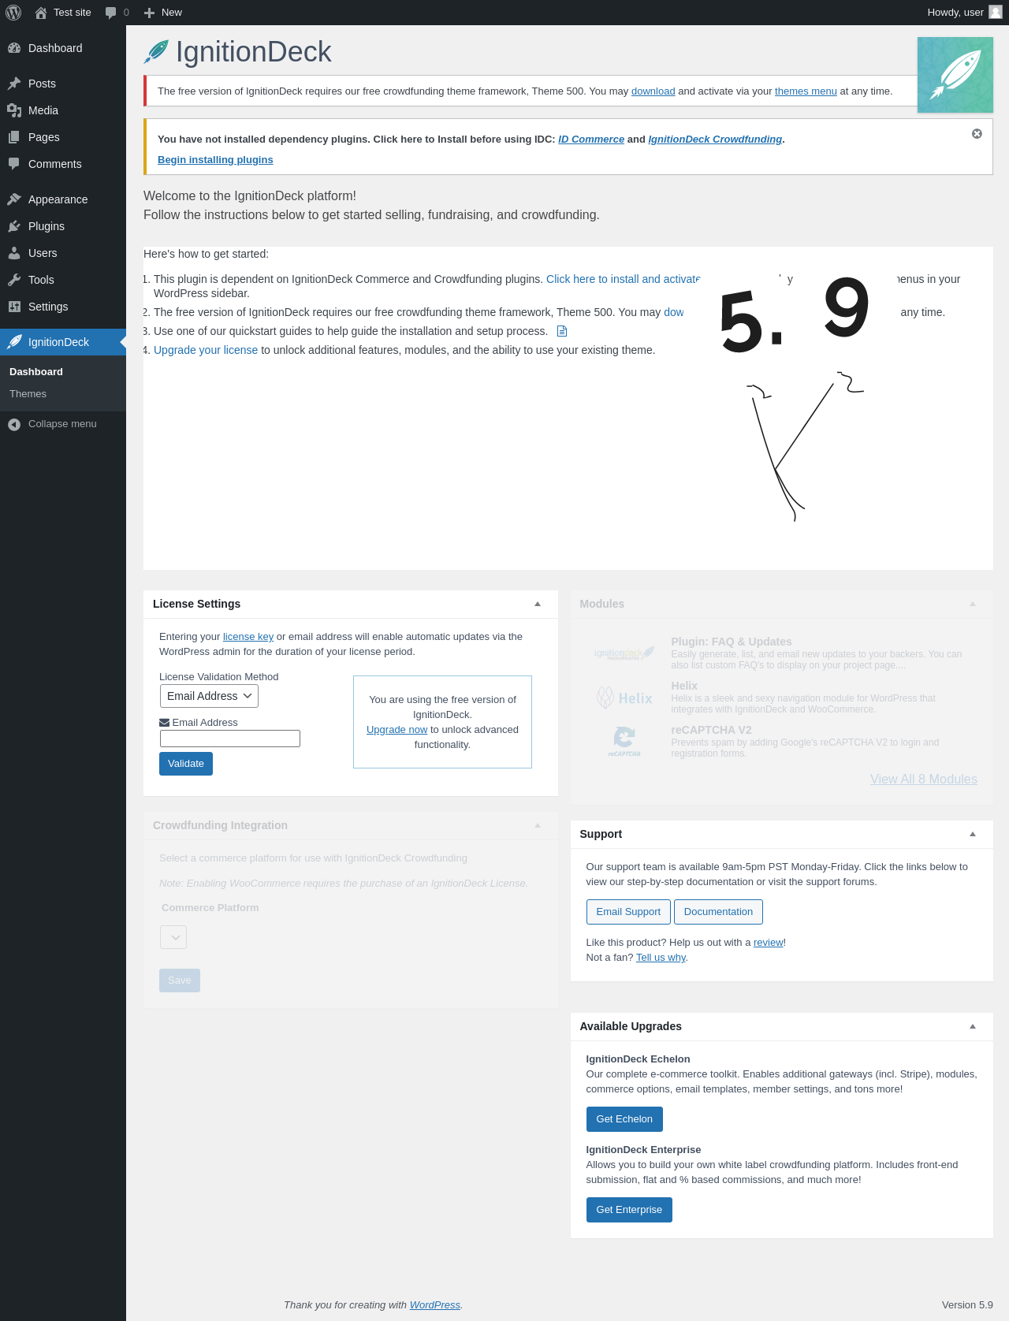Click the Email Support button
This screenshot has width=1009, height=1321.
tap(628, 912)
